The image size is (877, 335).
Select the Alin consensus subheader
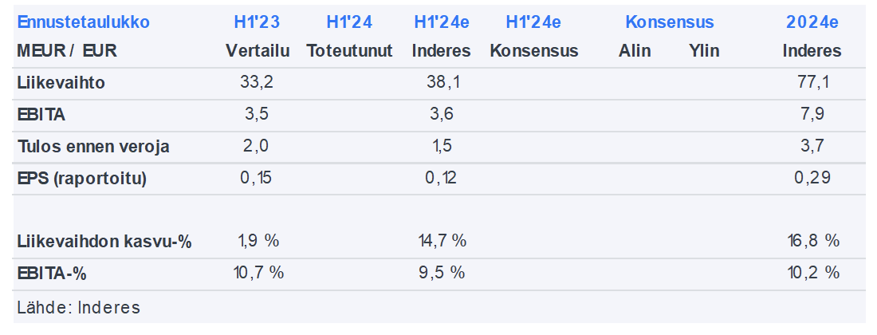coord(635,51)
